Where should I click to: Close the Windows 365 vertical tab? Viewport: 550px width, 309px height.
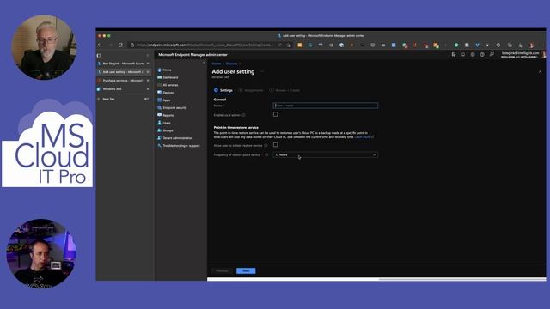148,89
